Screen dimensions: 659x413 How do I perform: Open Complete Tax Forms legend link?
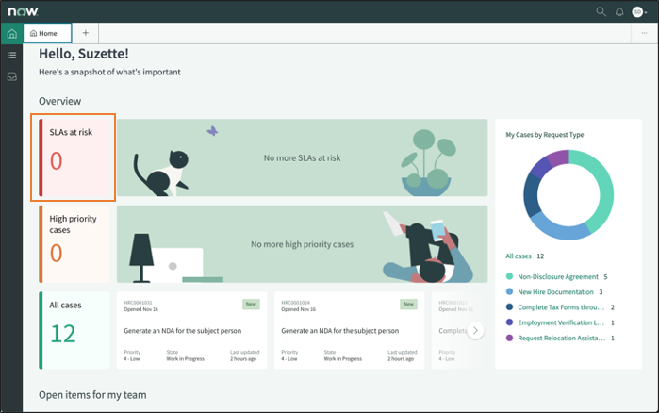tap(561, 307)
